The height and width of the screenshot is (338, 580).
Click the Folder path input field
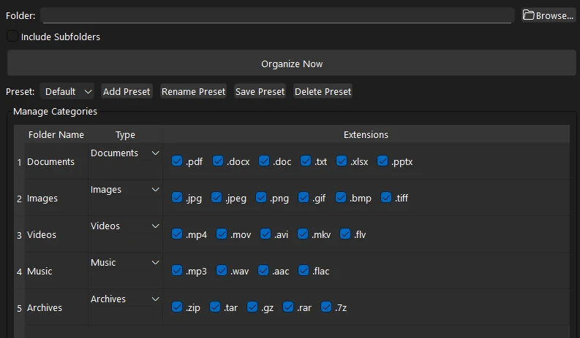pos(277,15)
